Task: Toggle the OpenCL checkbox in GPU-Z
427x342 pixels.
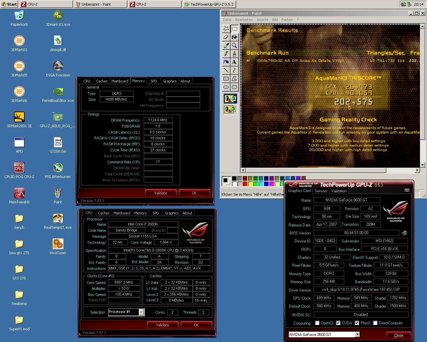Action: click(x=317, y=323)
